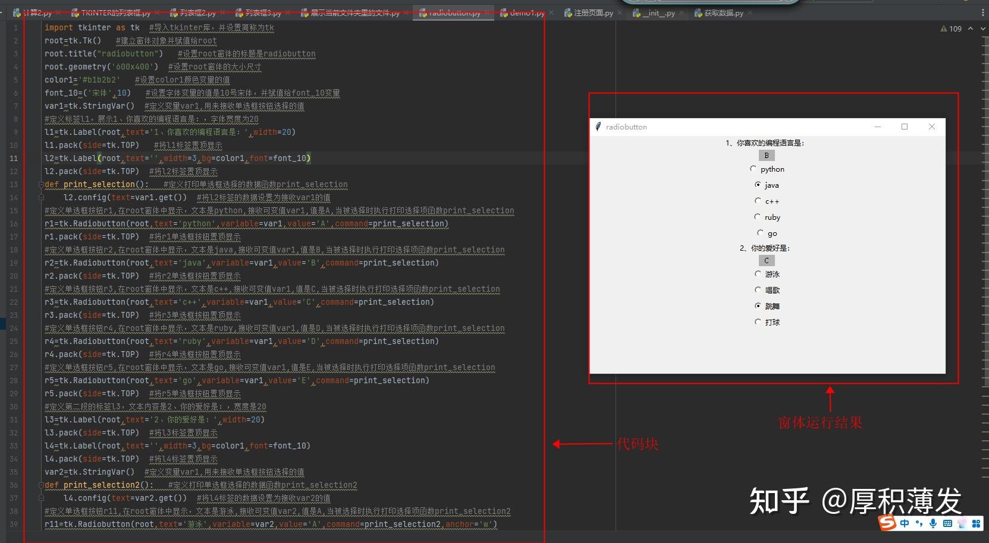Open the Sogou toolbox grid icon
Screen dimensions: 989x543
pyautogui.click(x=977, y=523)
